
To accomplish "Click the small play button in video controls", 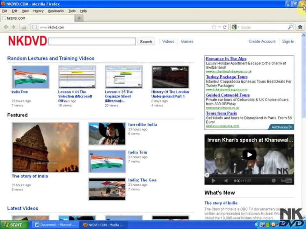I will coord(213,181).
